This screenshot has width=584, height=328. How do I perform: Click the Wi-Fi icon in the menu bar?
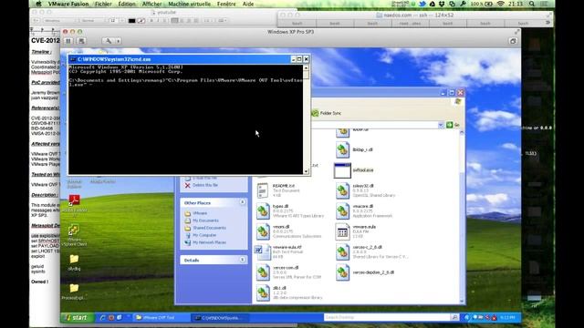pyautogui.click(x=501, y=4)
